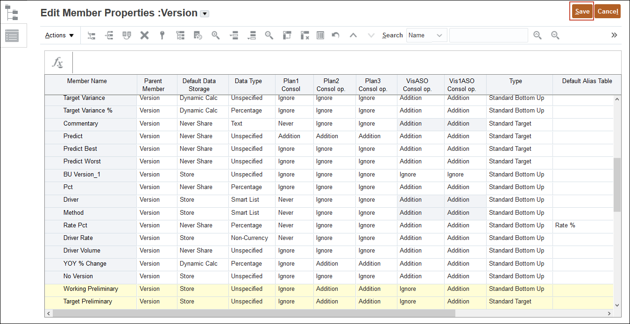
Task: Expand the Edit Member Properties :Version dropdown
Action: [x=205, y=13]
